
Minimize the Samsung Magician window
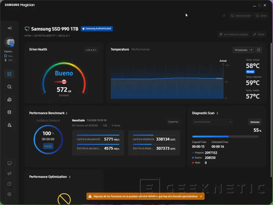[254, 5]
